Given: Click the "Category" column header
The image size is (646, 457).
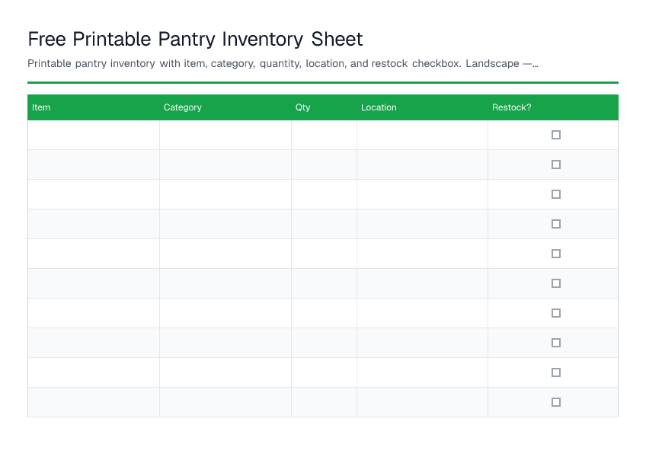Looking at the screenshot, I should [225, 107].
